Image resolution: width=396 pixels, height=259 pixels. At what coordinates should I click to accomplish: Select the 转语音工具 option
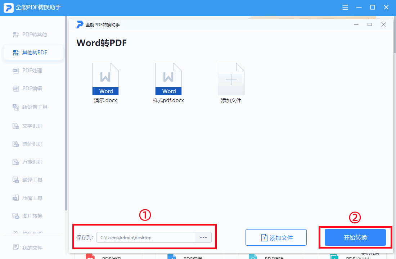tap(32, 107)
